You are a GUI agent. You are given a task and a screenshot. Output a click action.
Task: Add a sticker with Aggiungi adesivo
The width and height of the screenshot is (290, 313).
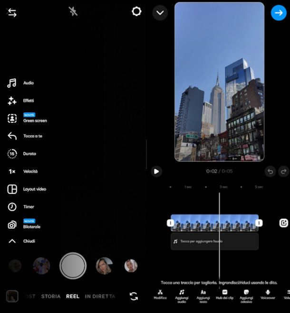(x=246, y=295)
